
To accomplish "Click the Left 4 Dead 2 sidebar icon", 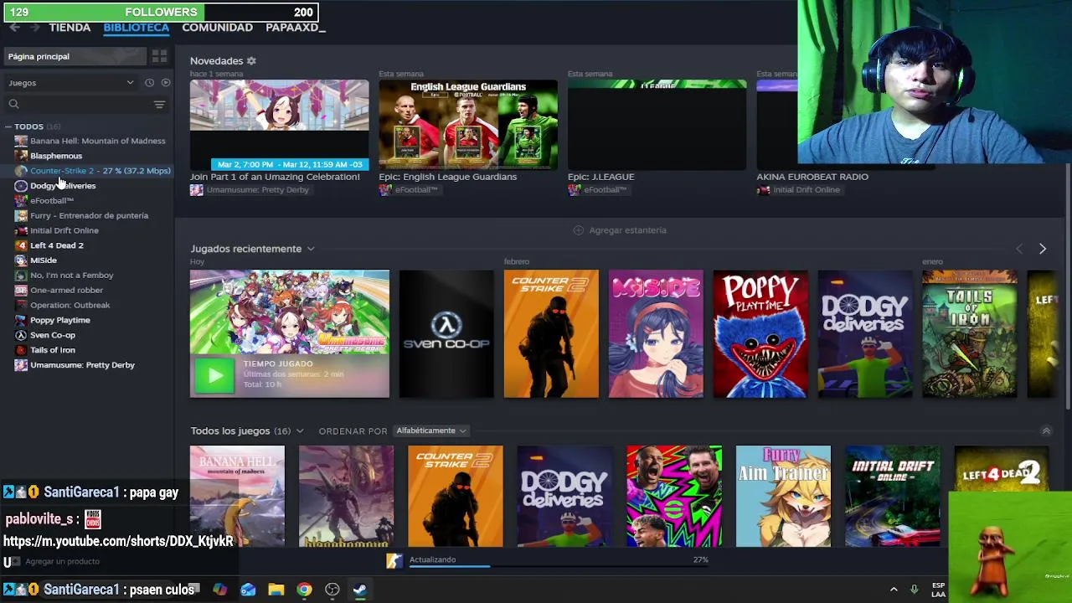I will coord(21,245).
